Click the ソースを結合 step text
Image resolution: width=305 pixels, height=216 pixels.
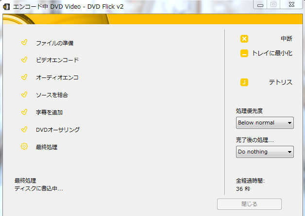(52, 95)
